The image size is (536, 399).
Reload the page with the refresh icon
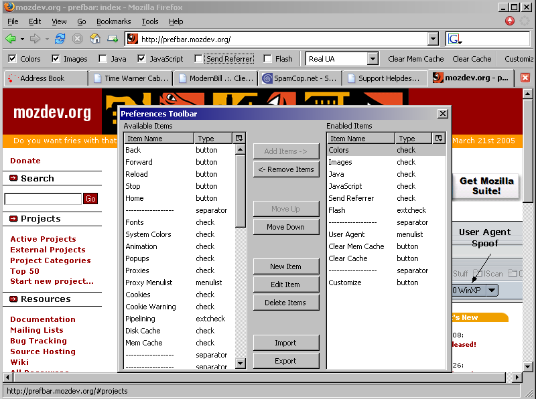(60, 39)
